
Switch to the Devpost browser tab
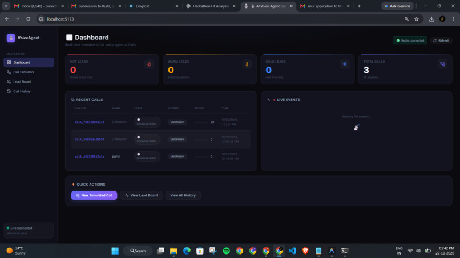[152, 6]
